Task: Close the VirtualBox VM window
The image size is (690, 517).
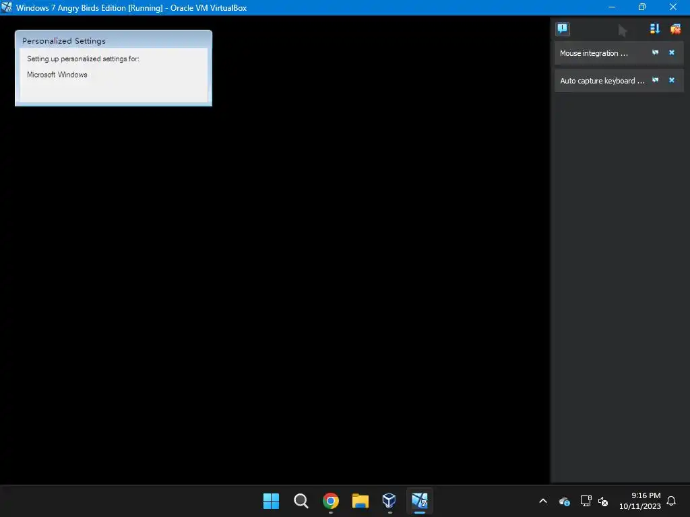Action: 673,7
